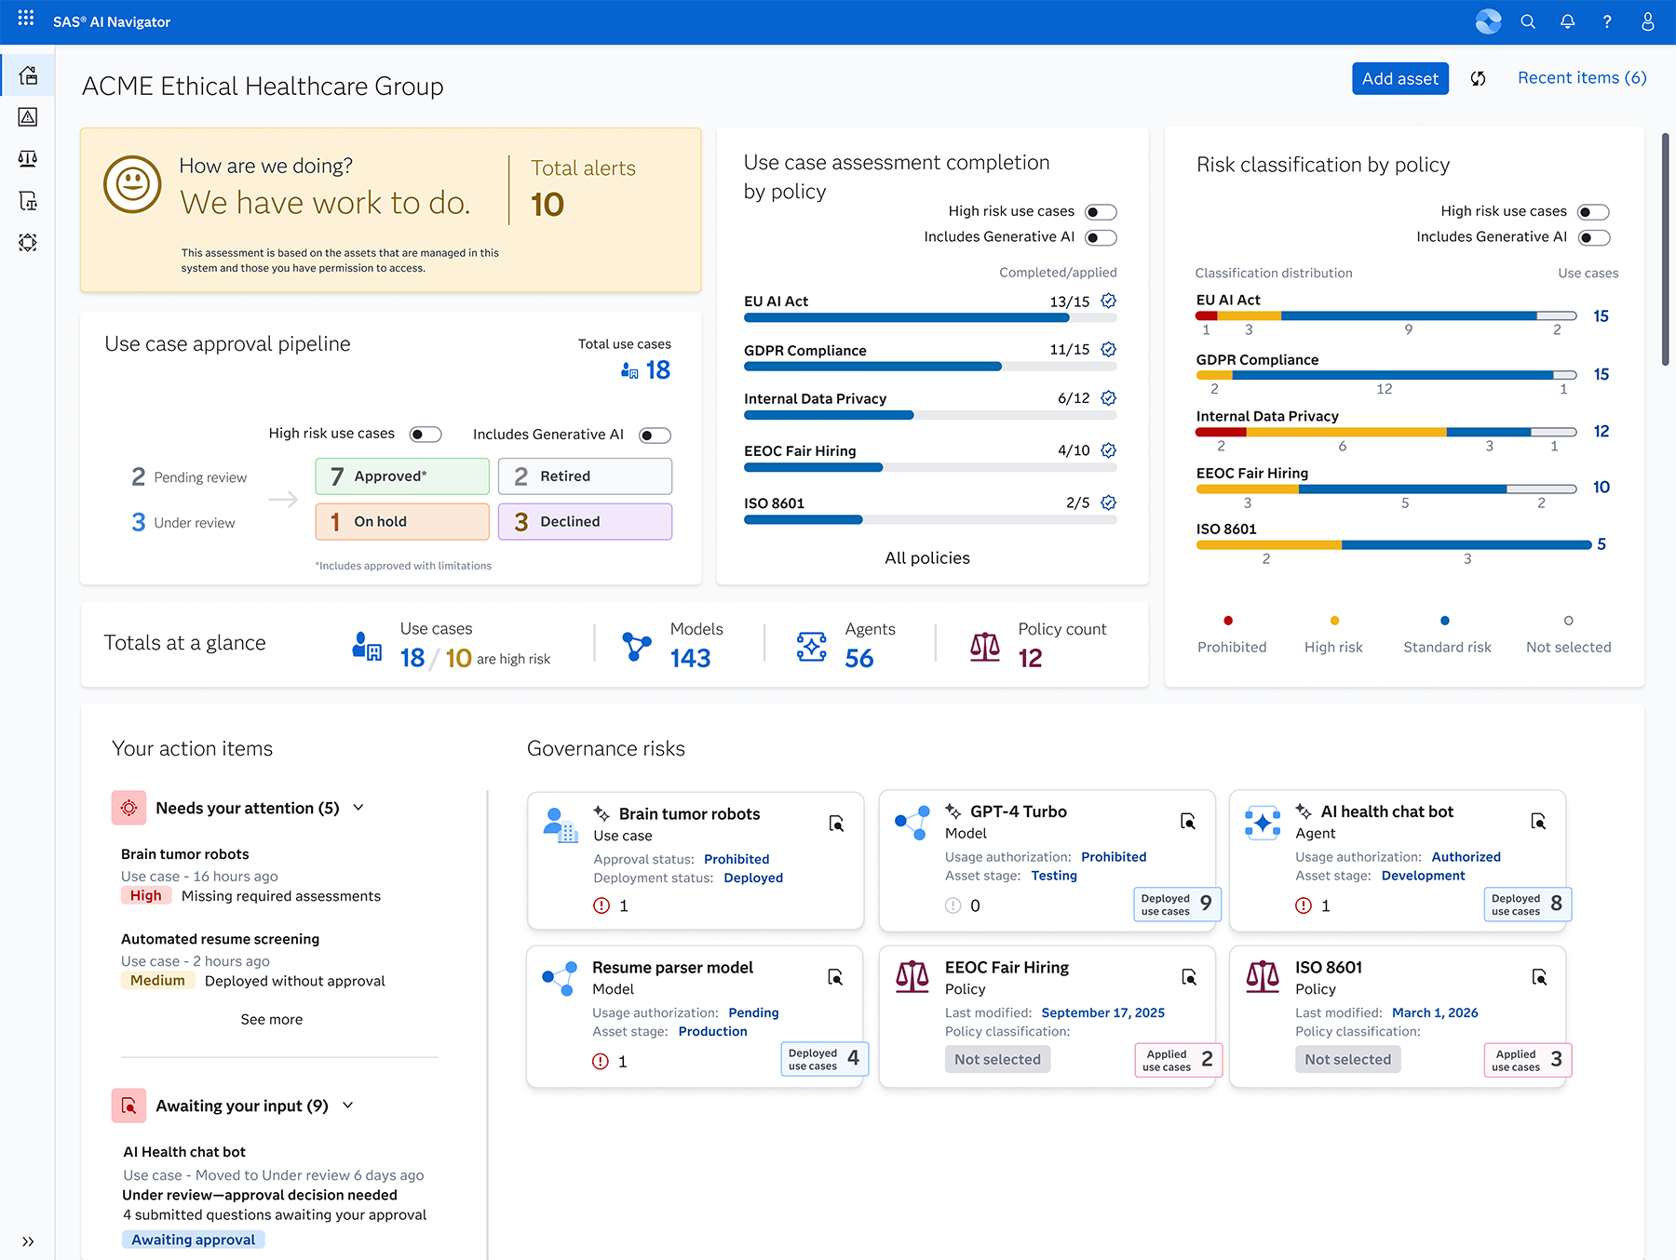Select the 7 Approved pipeline box
1676x1260 pixels.
tap(402, 476)
